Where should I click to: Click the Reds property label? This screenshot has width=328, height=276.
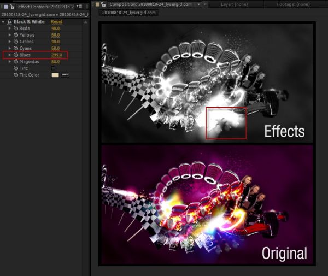(x=25, y=28)
